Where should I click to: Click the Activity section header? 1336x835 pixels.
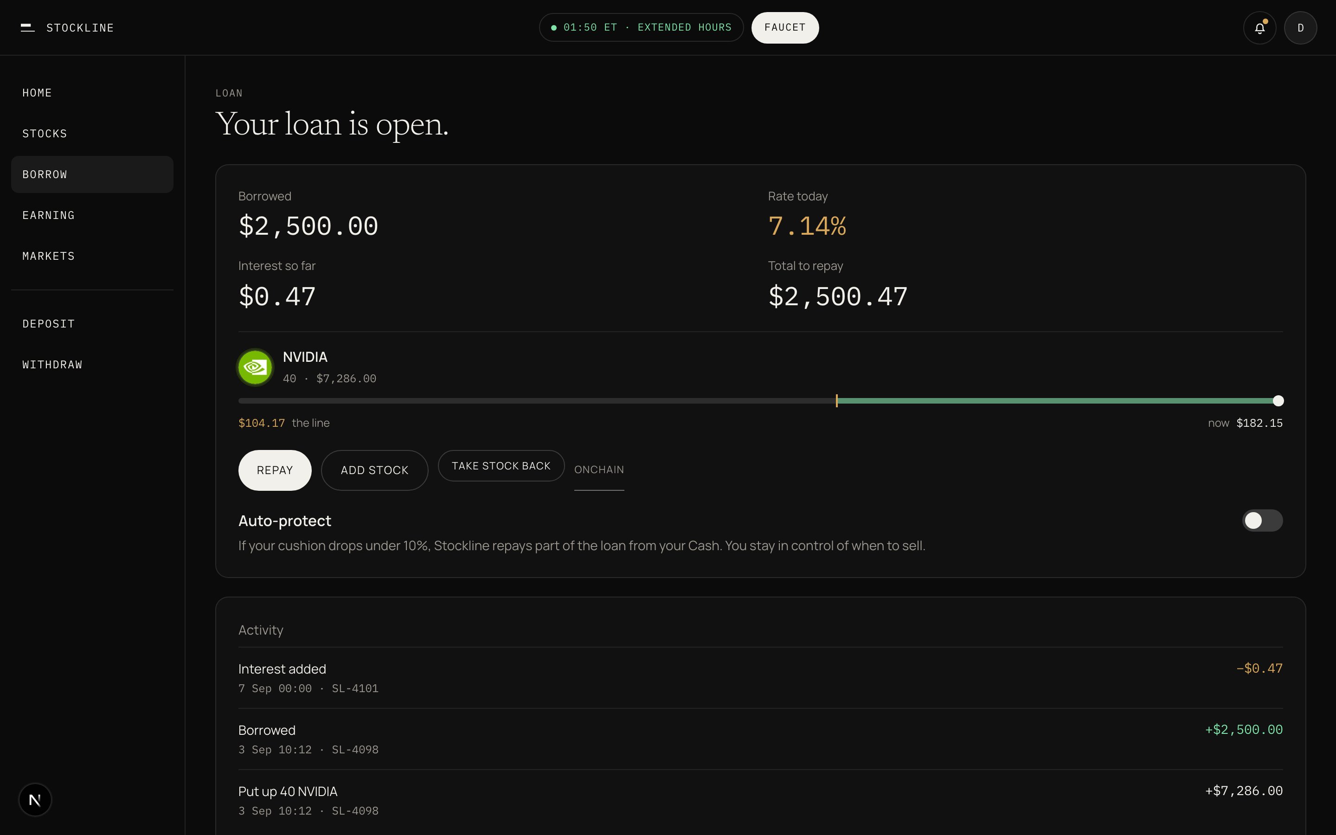261,630
